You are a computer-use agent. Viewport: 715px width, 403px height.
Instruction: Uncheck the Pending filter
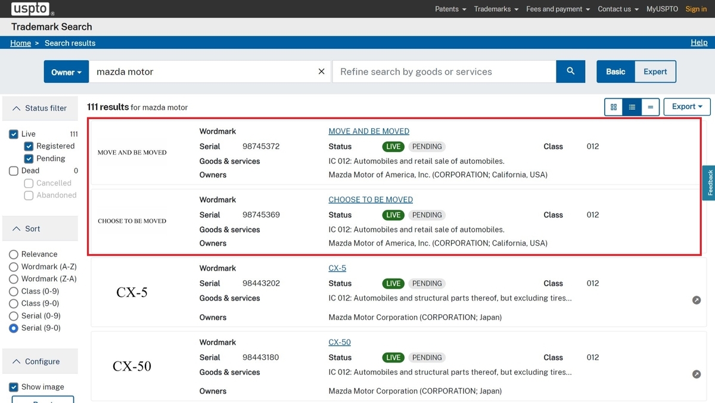pos(29,159)
